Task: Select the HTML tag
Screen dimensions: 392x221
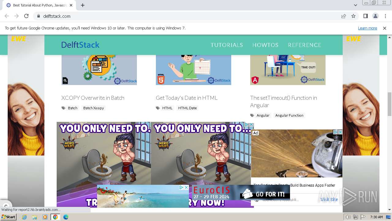Action: 167,108
